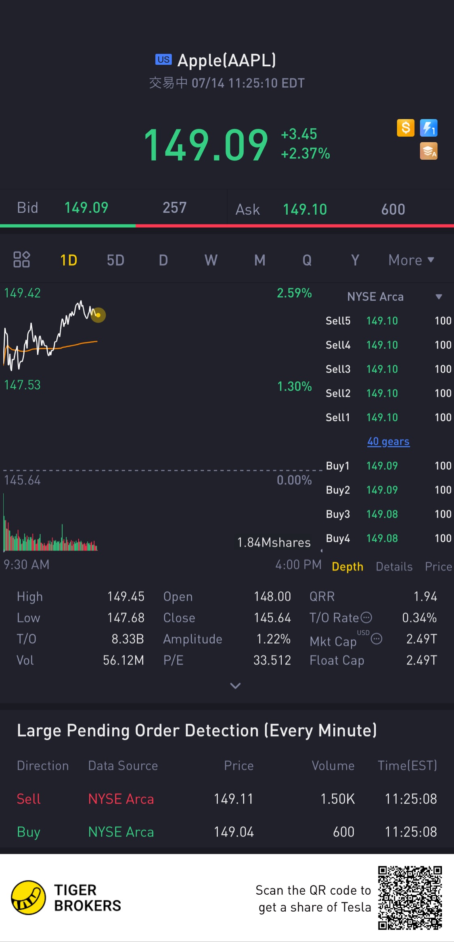Tap the Bid price 149.09

(x=86, y=207)
